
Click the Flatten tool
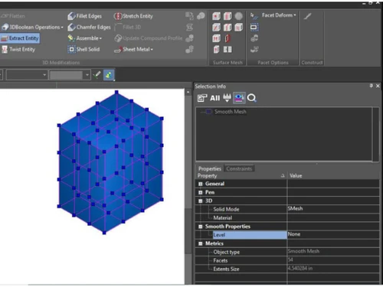pos(13,16)
